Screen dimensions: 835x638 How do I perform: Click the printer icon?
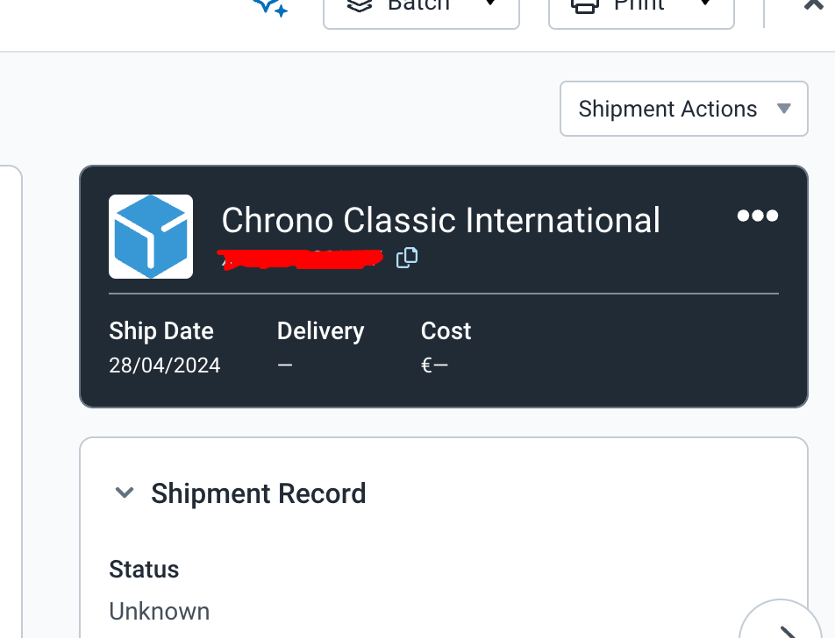click(585, 6)
